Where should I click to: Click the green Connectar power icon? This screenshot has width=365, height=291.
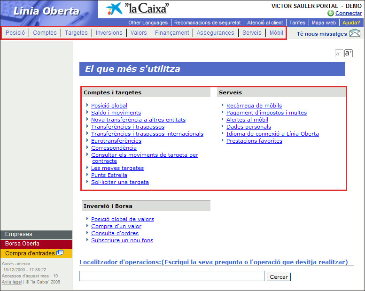click(x=331, y=13)
